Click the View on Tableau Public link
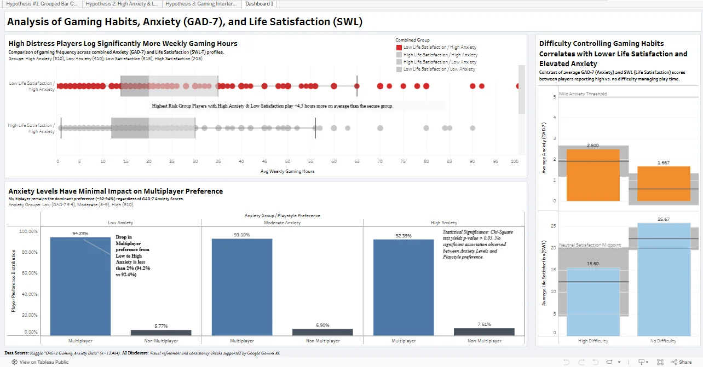The height and width of the screenshot is (367, 703). [x=44, y=362]
